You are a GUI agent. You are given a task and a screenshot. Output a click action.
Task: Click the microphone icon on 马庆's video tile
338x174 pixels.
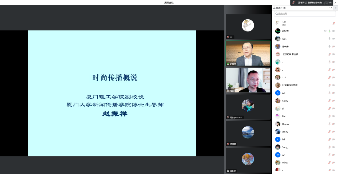click(x=228, y=91)
